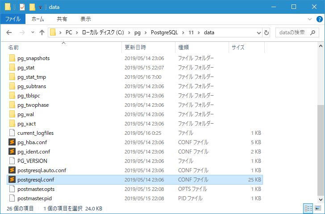Screen dimensions: 325x214
Task: Open the recent locations dropdown
Action: (x=33, y=32)
